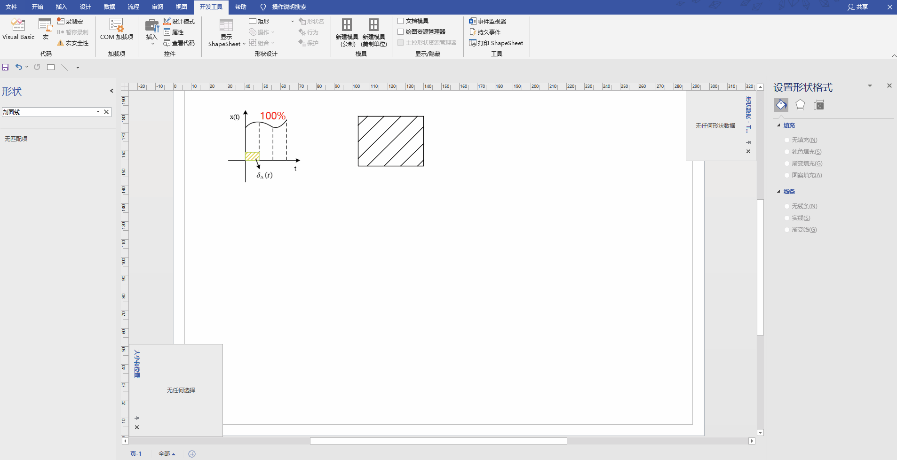This screenshot has width=897, height=460.
Task: Open control 属性 properties
Action: (174, 32)
